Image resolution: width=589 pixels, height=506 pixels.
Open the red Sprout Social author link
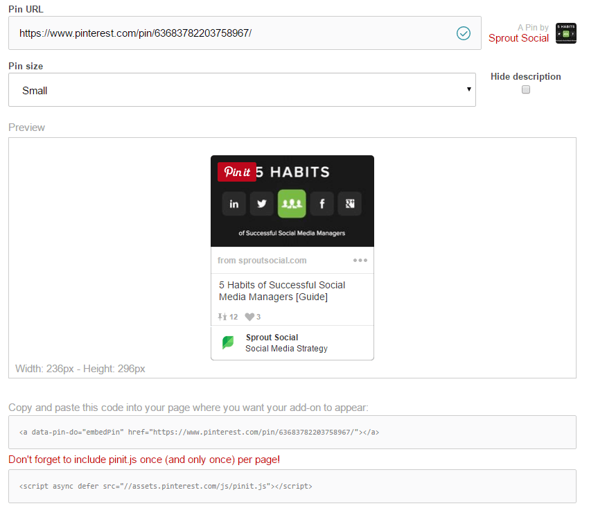point(518,38)
